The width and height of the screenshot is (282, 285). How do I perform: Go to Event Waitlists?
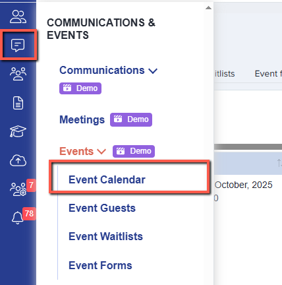[105, 237]
